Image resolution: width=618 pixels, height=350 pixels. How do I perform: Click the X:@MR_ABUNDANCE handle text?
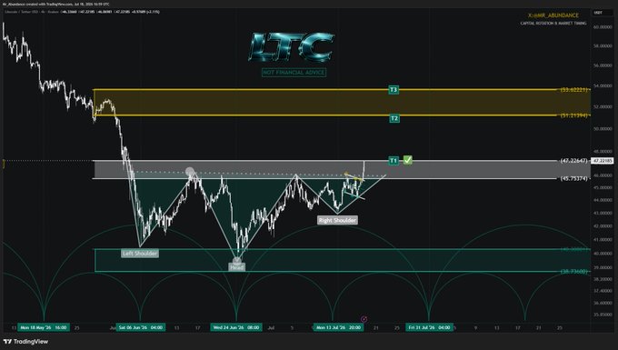553,15
